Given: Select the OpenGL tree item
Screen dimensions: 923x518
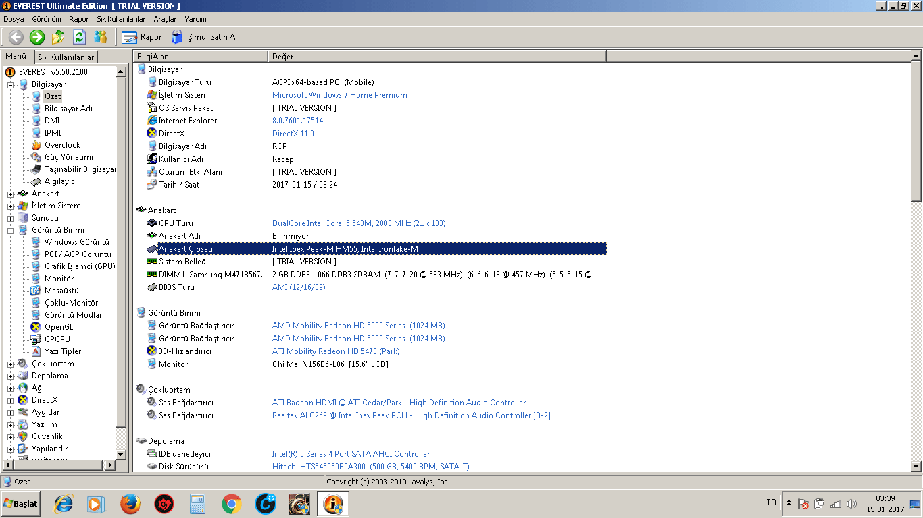Looking at the screenshot, I should [59, 327].
